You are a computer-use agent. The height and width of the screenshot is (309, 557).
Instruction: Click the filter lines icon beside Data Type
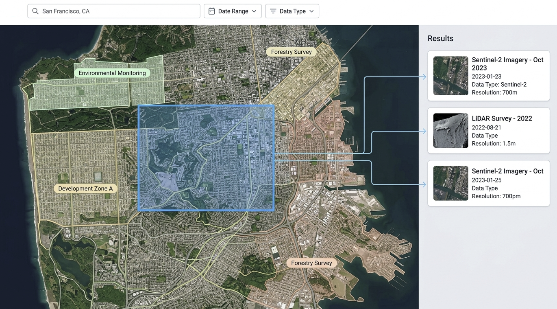273,11
